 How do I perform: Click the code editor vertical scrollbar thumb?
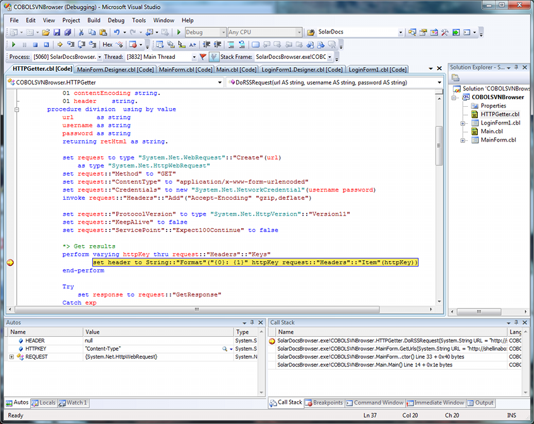(x=439, y=146)
